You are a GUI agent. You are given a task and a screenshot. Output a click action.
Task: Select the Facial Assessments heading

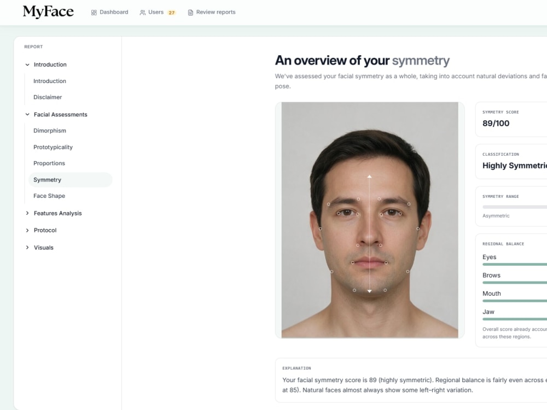tap(60, 114)
